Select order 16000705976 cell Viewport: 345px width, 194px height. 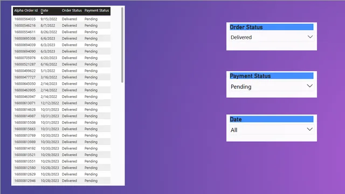pos(25,58)
